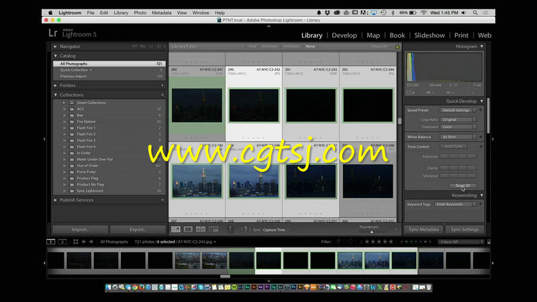Click plus icon on Publish Services

coord(162,200)
